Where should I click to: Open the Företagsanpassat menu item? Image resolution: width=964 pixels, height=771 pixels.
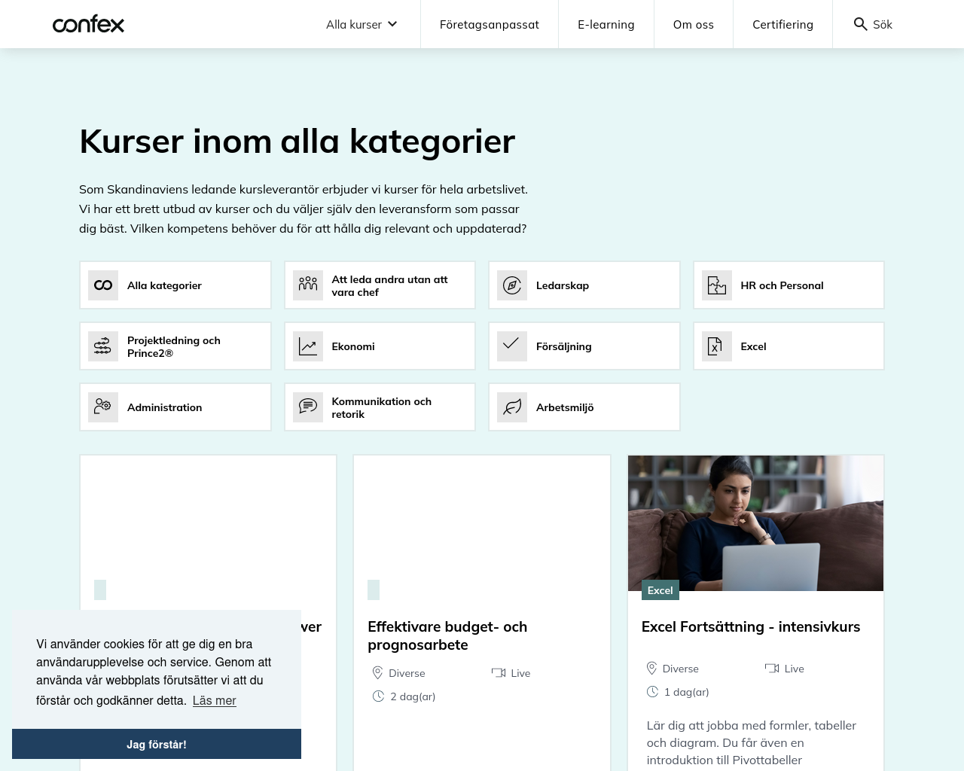point(490,25)
